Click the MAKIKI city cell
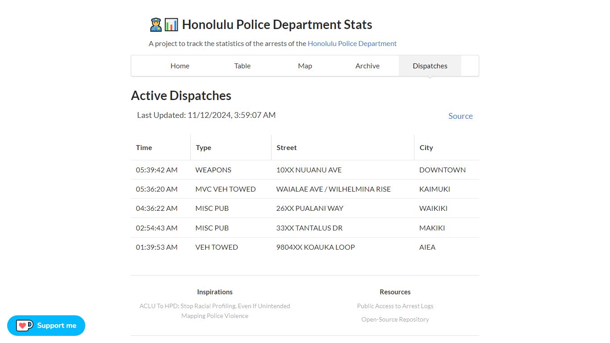610x343 pixels. [447, 228]
